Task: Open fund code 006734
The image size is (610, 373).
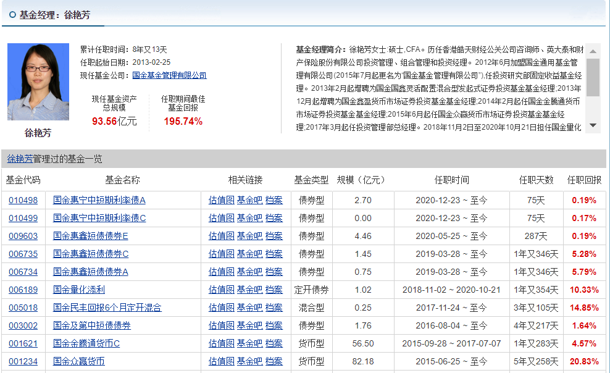Action: tap(23, 272)
